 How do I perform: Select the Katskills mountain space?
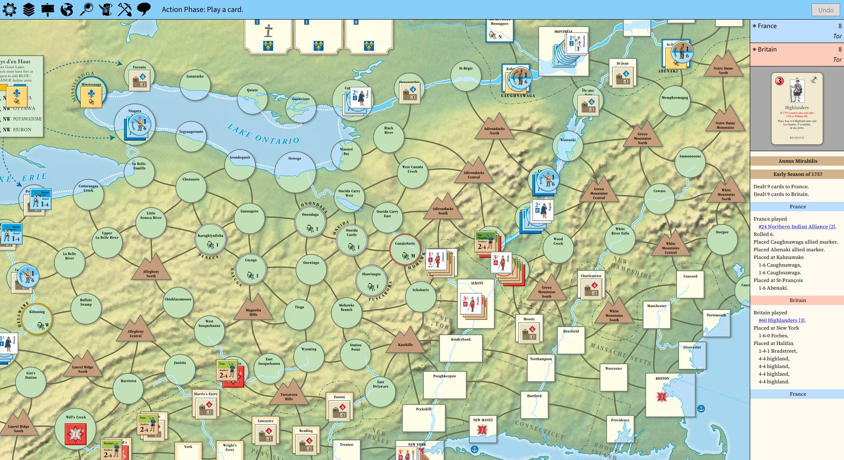pyautogui.click(x=405, y=341)
